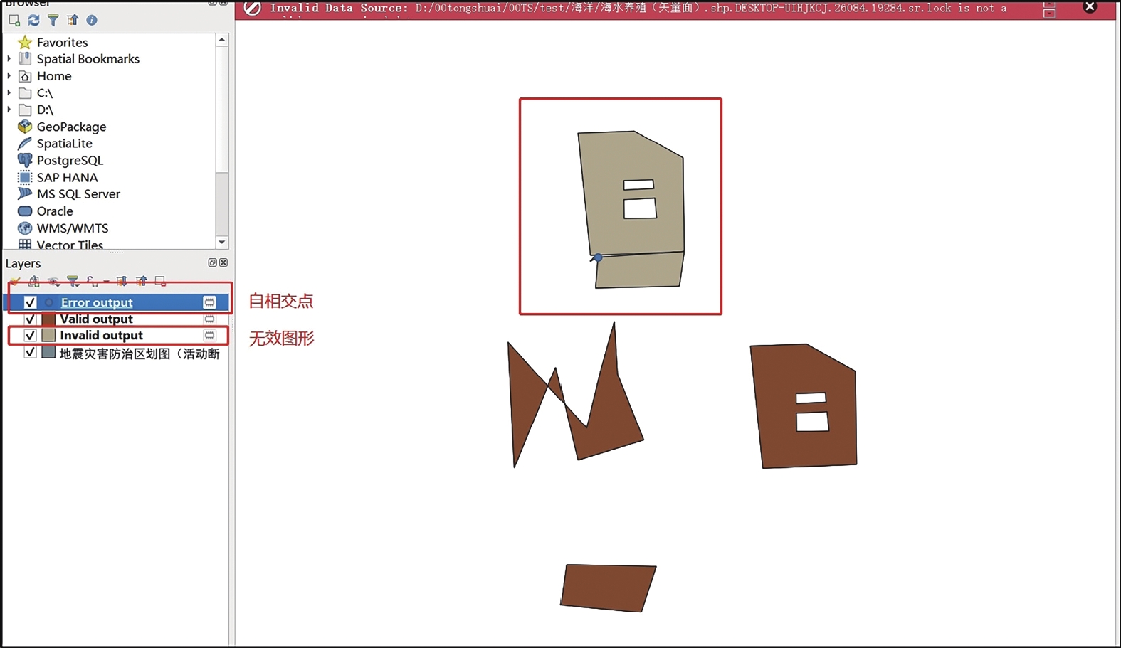The image size is (1121, 648).
Task: Click the Remove Layer icon in Layers toolbar
Action: coord(161,282)
